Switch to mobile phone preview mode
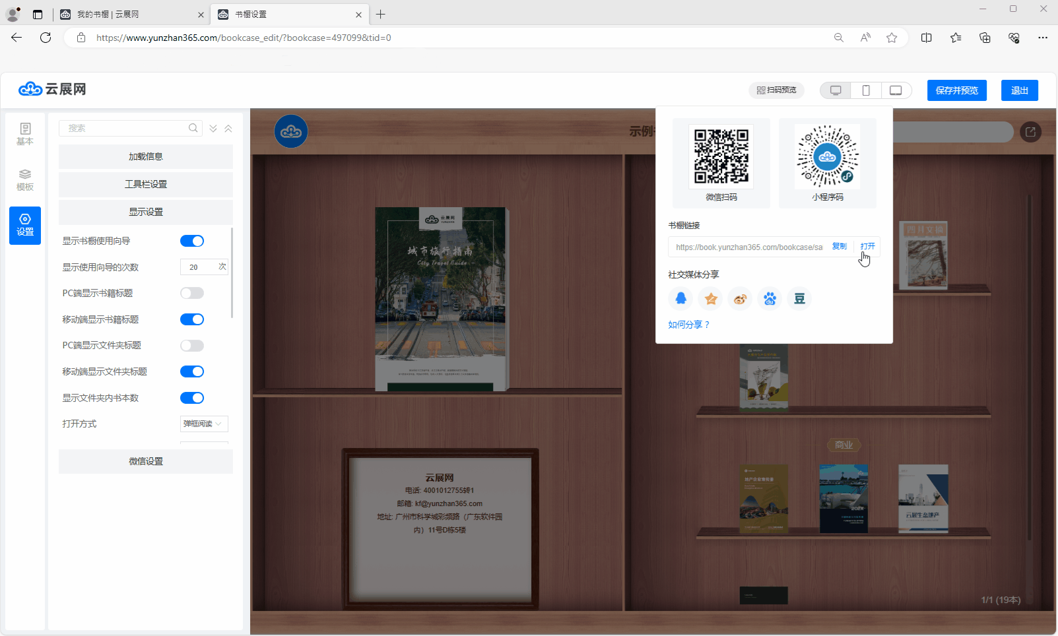The height and width of the screenshot is (636, 1058). 866,90
